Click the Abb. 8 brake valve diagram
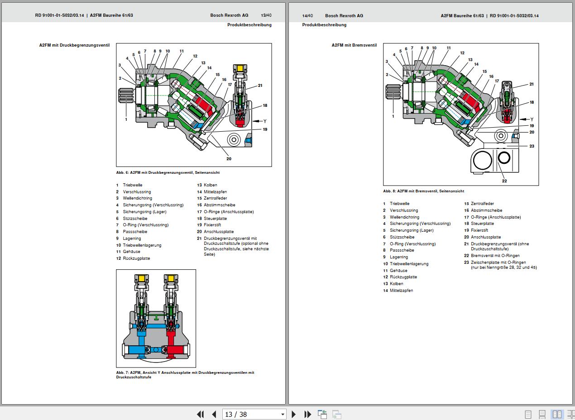 click(461, 114)
